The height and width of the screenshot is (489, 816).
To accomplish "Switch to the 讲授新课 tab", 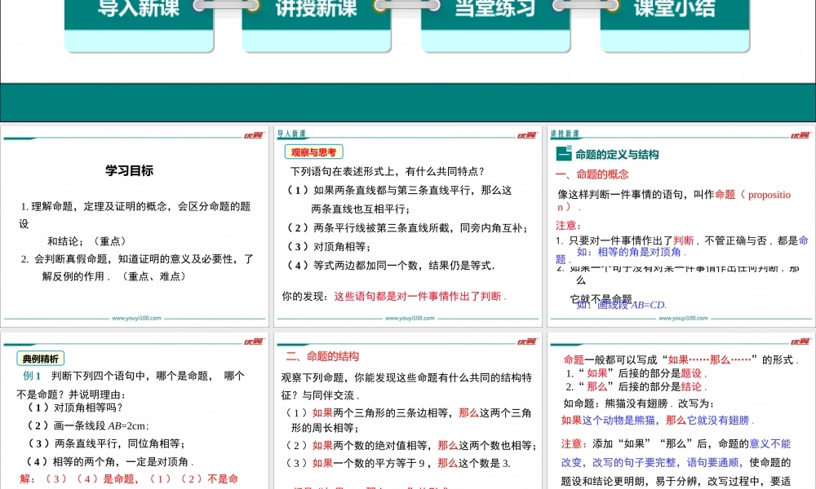I will 316,11.
